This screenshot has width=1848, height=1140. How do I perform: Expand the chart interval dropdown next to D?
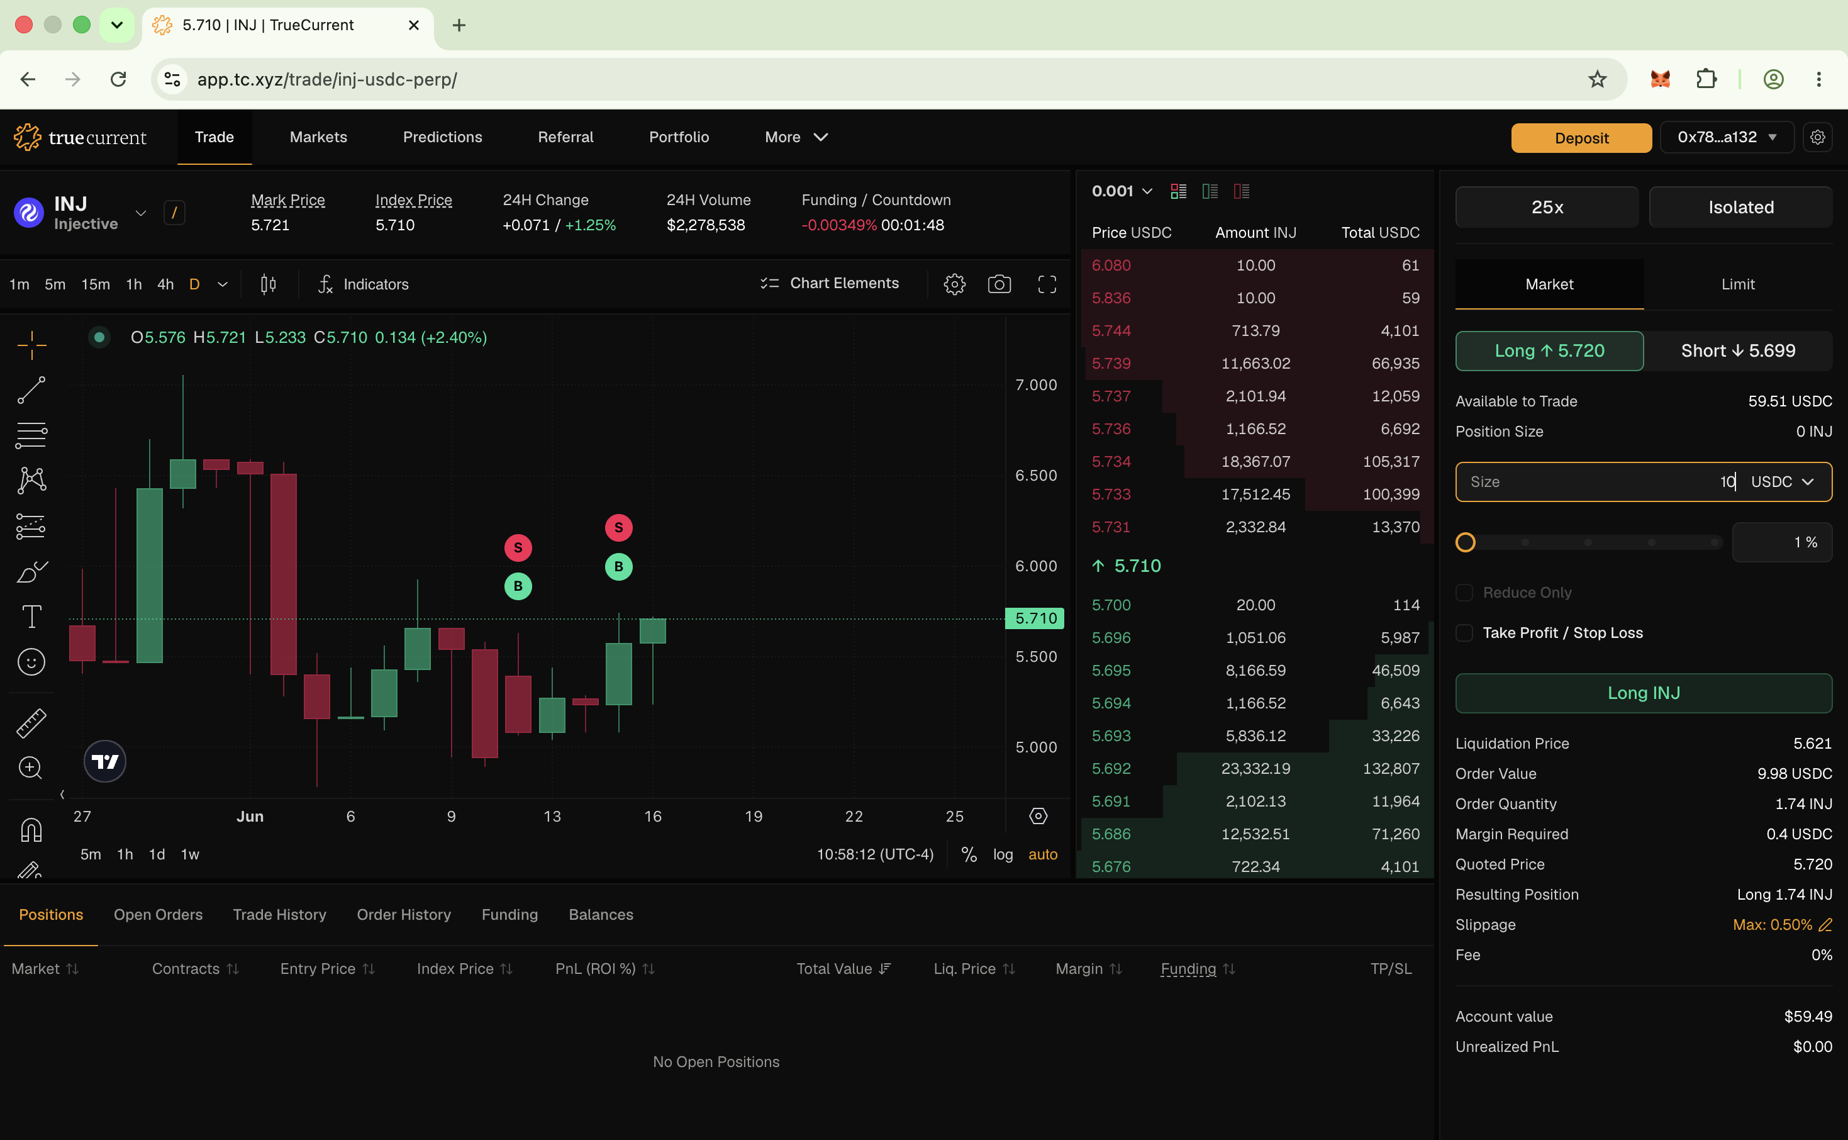click(222, 284)
